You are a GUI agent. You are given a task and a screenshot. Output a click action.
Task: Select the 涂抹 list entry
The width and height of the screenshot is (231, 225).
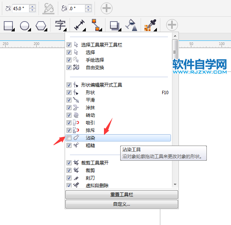pyautogui.click(x=118, y=108)
